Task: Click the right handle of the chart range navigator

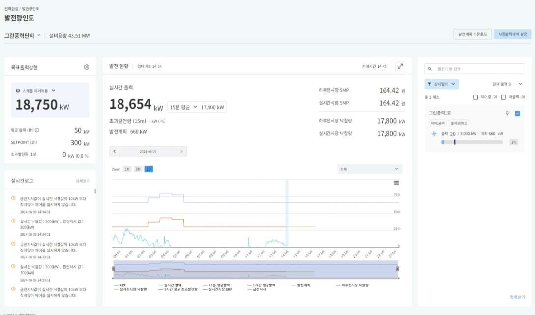Action: 398,269
